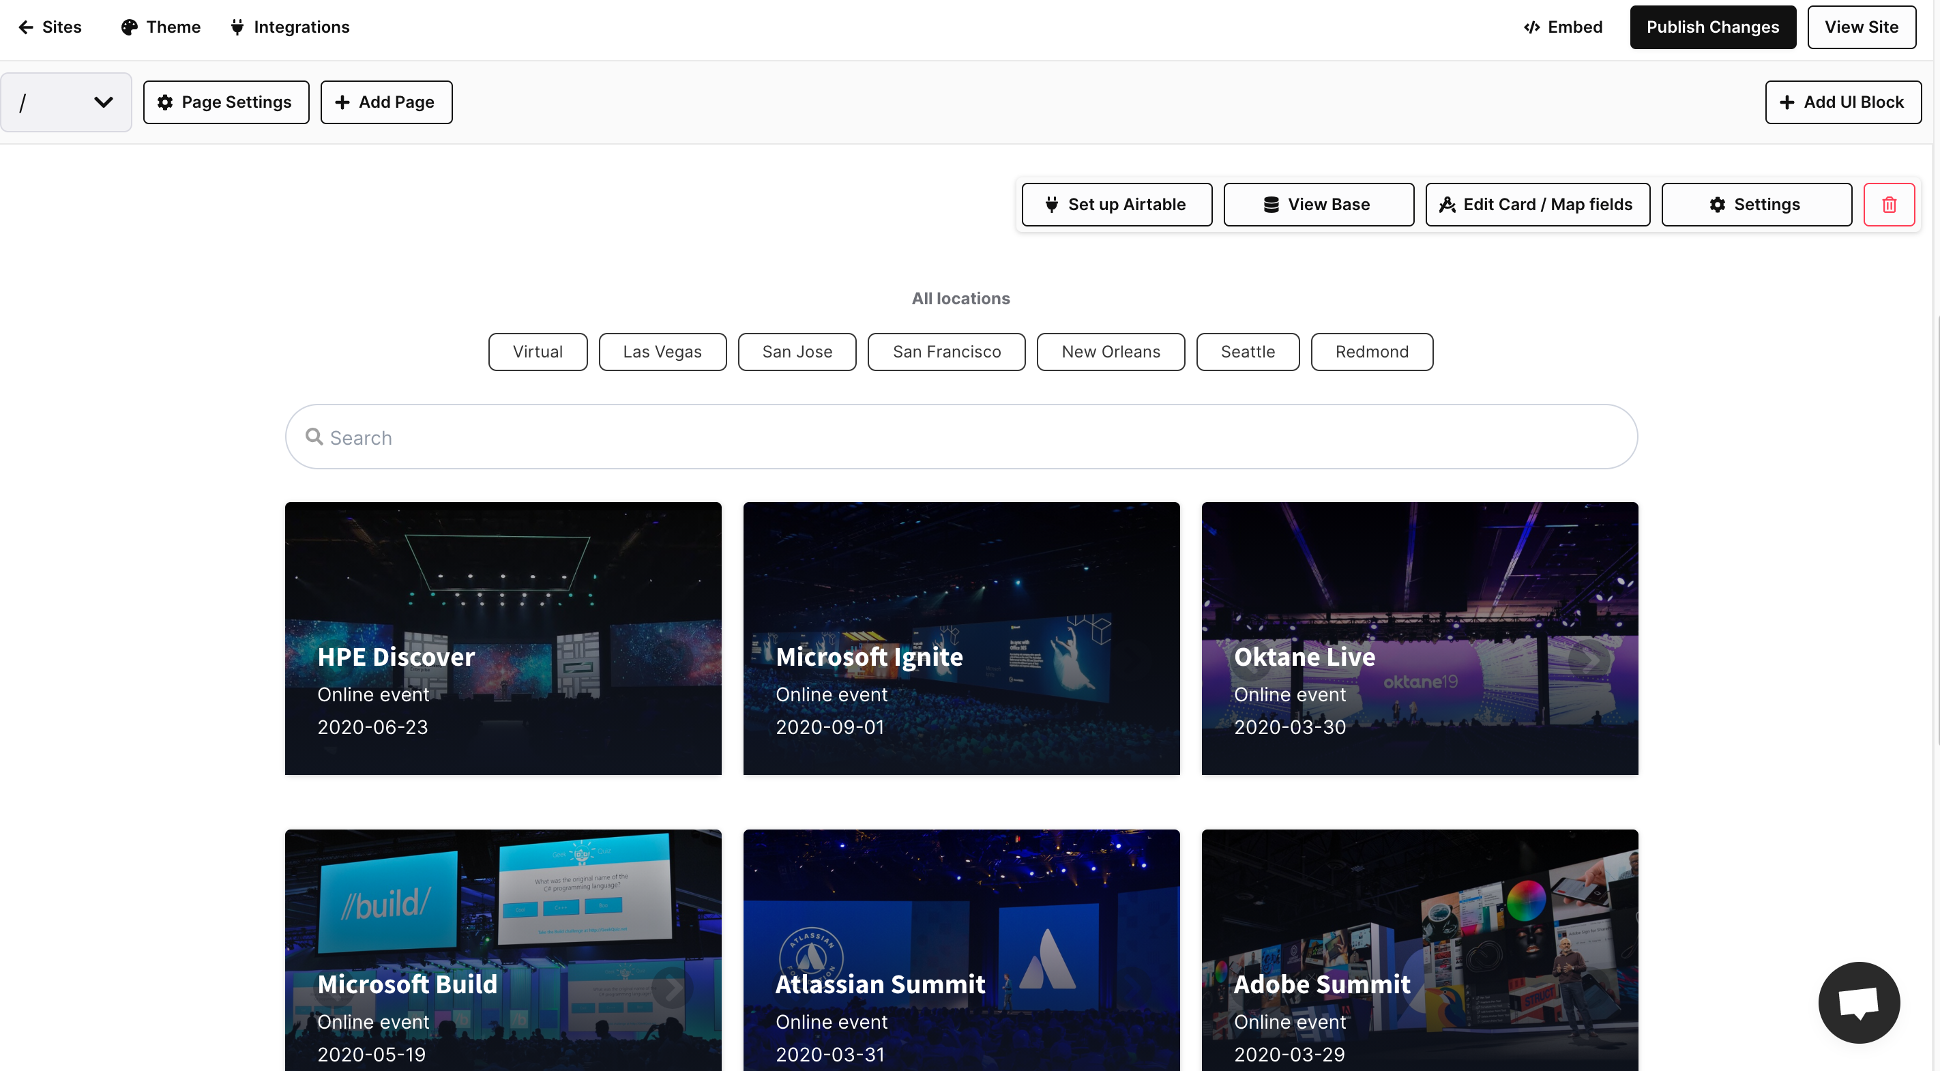Click the magnifying glass search icon
Viewport: 1940px width, 1071px height.
tap(314, 437)
